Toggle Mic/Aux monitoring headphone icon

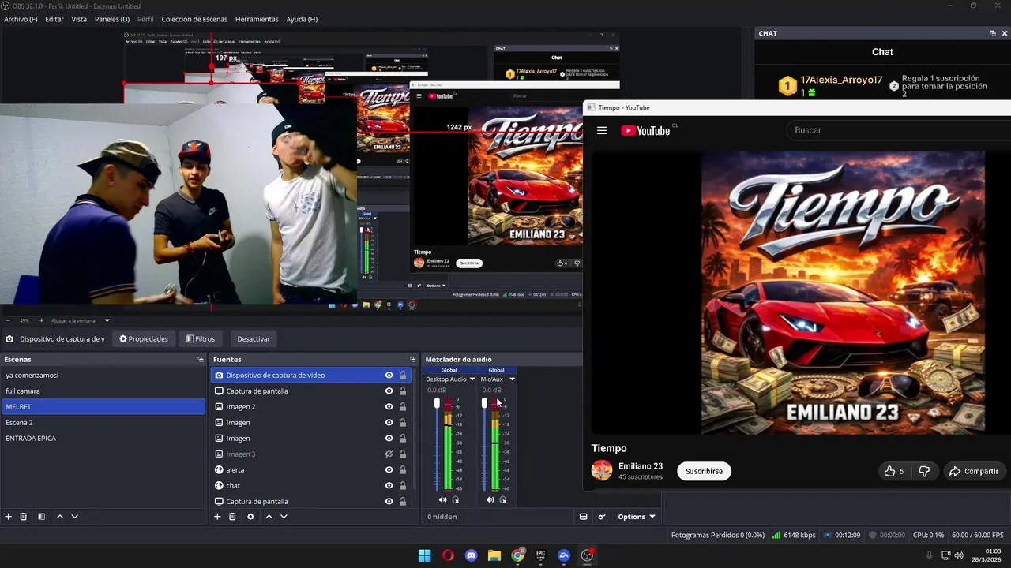click(x=503, y=499)
